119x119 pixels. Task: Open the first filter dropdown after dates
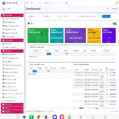[x=68, y=16]
